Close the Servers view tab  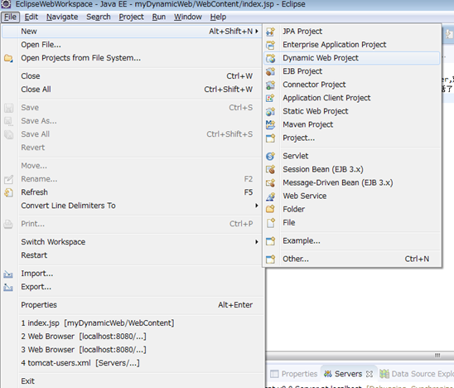click(x=369, y=374)
